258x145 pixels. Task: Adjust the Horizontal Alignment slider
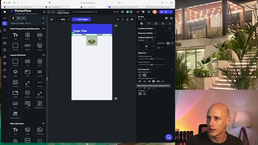[x=152, y=59]
